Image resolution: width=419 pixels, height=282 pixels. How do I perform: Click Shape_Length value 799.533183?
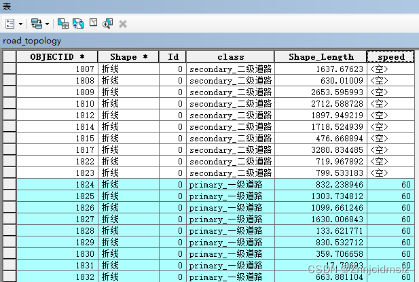point(340,173)
